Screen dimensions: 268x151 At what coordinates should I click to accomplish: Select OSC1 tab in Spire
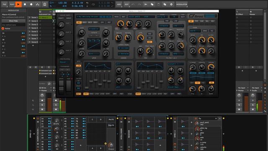tap(79, 22)
